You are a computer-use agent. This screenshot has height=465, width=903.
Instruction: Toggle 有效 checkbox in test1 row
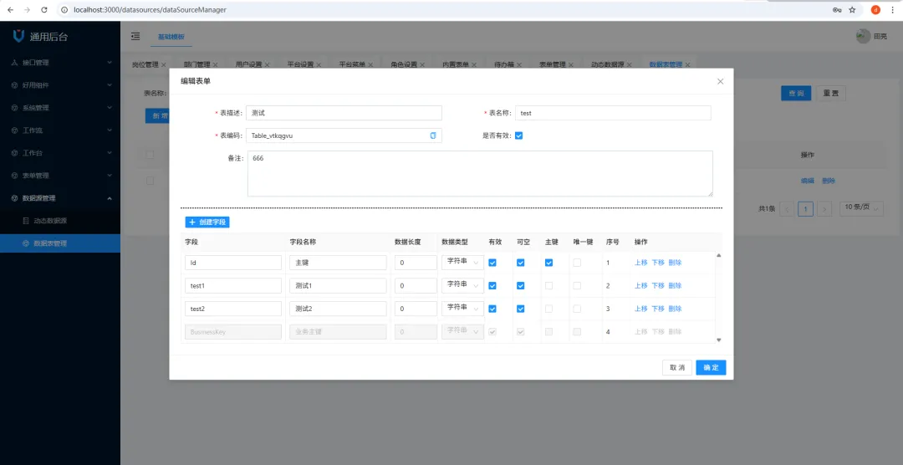pyautogui.click(x=492, y=286)
